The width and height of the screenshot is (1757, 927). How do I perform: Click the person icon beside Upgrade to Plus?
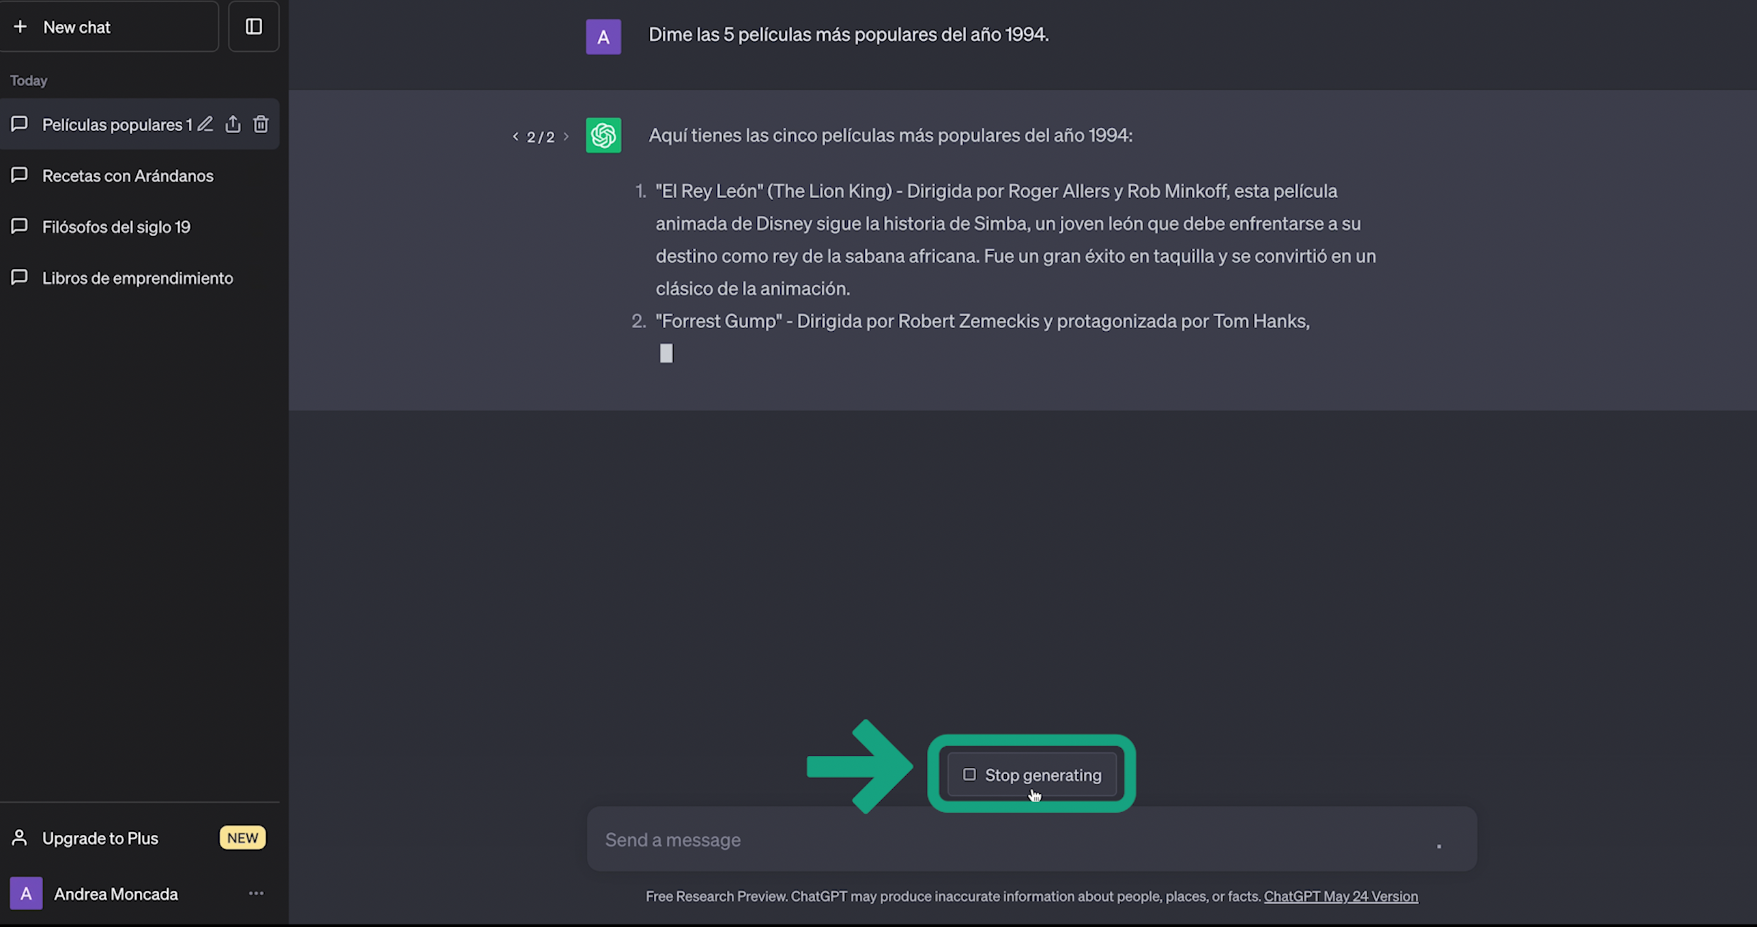(19, 838)
